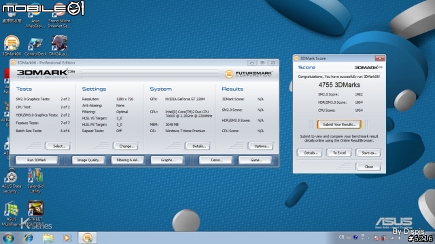Click the SM2.0 Score label in Score window
Viewport: 435px width, 244px height.
pos(328,94)
